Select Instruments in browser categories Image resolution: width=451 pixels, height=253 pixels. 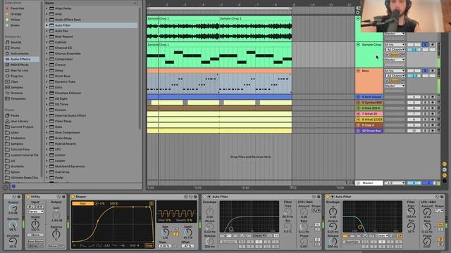19,53
